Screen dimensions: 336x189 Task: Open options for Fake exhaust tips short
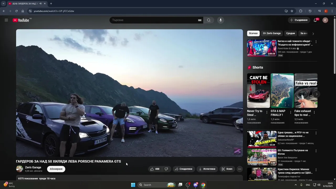coord(314,112)
